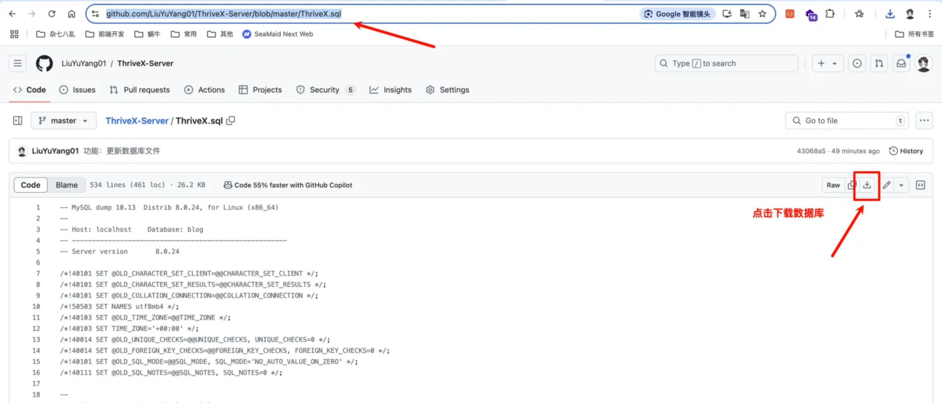942x403 pixels.
Task: Expand the ThriveX-Server breadcrumb menu
Action: [136, 120]
